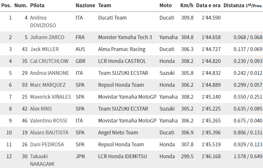Select the Moto column header
The width and height of the screenshot is (263, 168).
coord(166,6)
